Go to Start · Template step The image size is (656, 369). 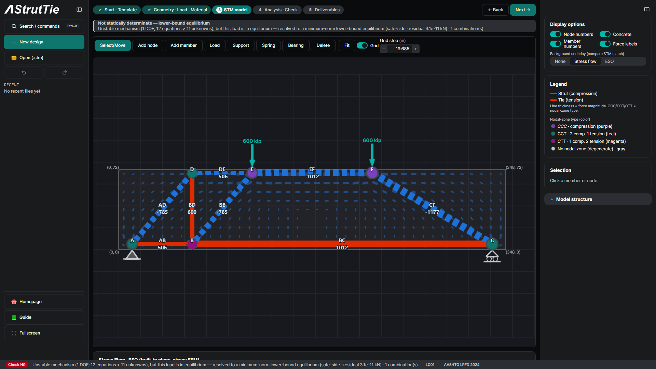117,10
